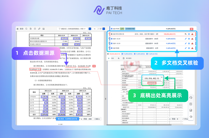This screenshot has width=209, height=138.
Task: Click the red trash icon beside paragraph text
Action: click(x=94, y=66)
